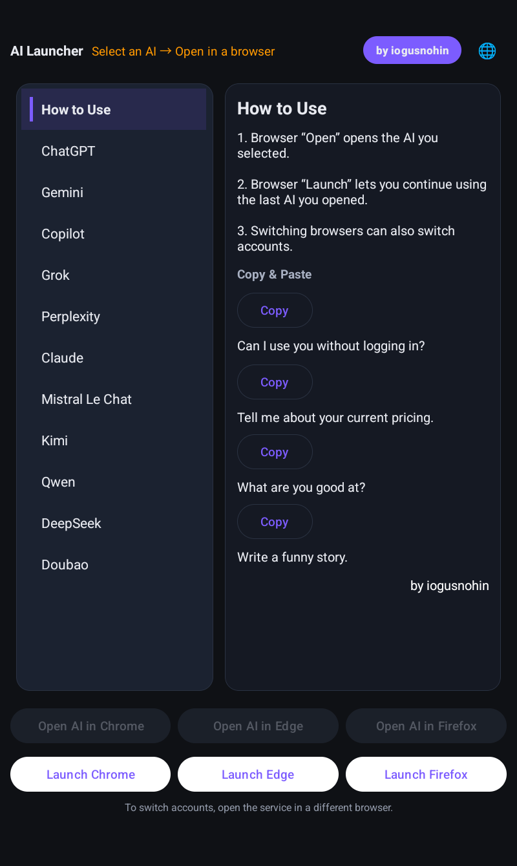
Task: Copy the 'Can I use you without logging in?' prompt
Action: point(274,310)
